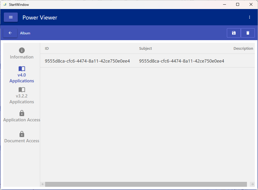Click the Application Access lock icon
This screenshot has width=258, height=190.
click(x=22, y=113)
